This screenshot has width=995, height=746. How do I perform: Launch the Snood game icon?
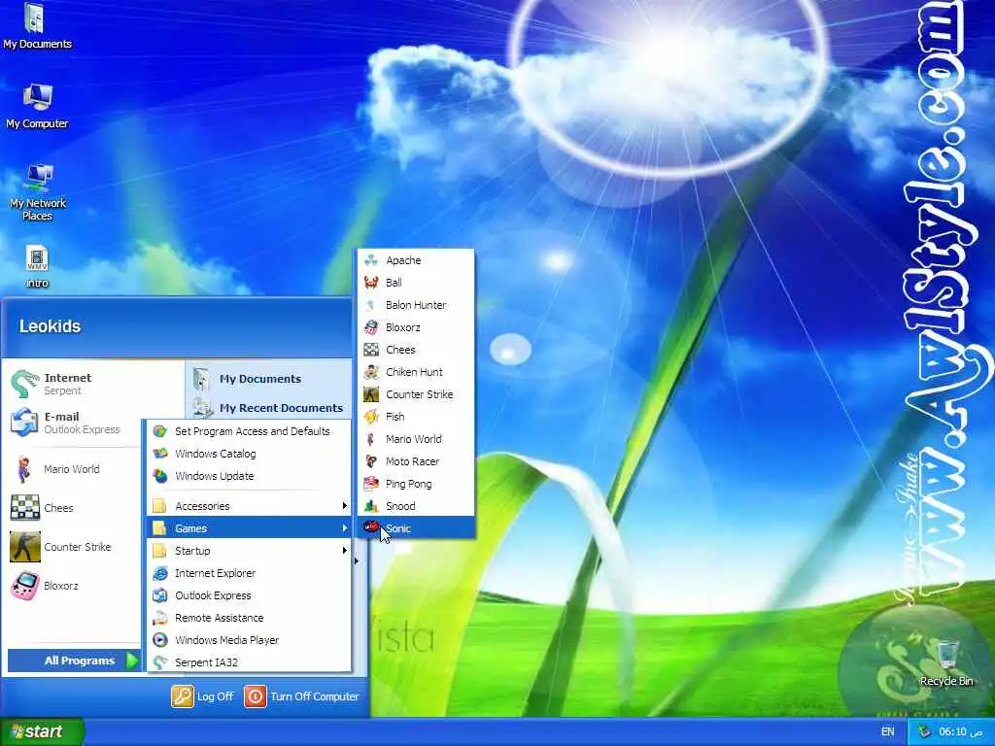(371, 506)
